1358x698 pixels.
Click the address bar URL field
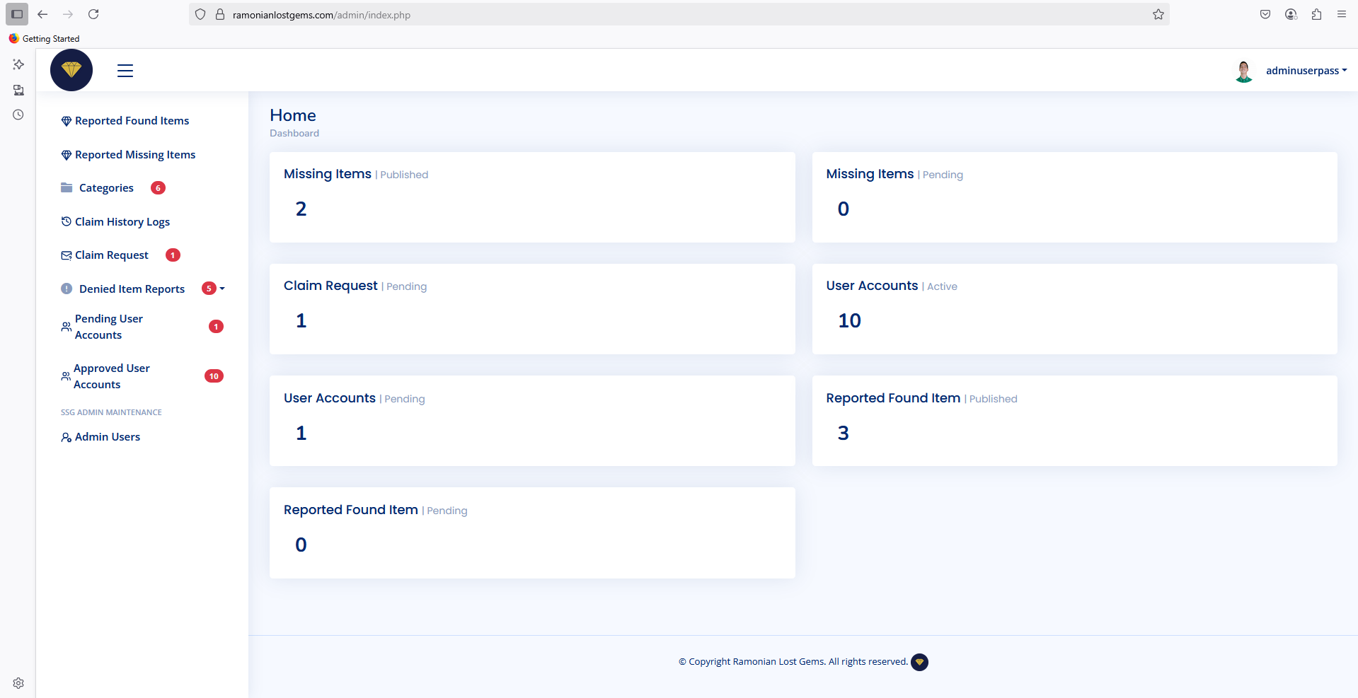click(x=637, y=15)
